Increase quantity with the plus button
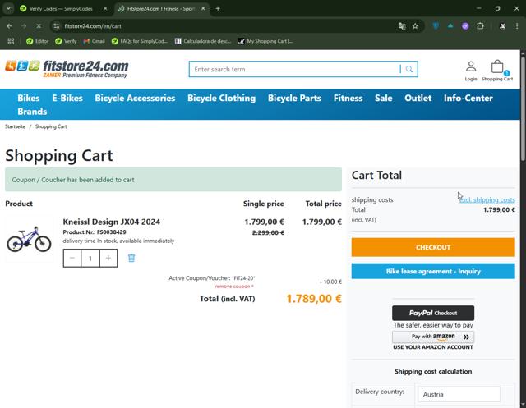The height and width of the screenshot is (408, 526). pos(108,258)
